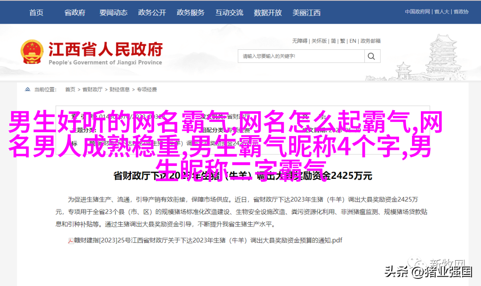
Task: Open the 数据开放 navigation item
Action: pyautogui.click(x=268, y=12)
